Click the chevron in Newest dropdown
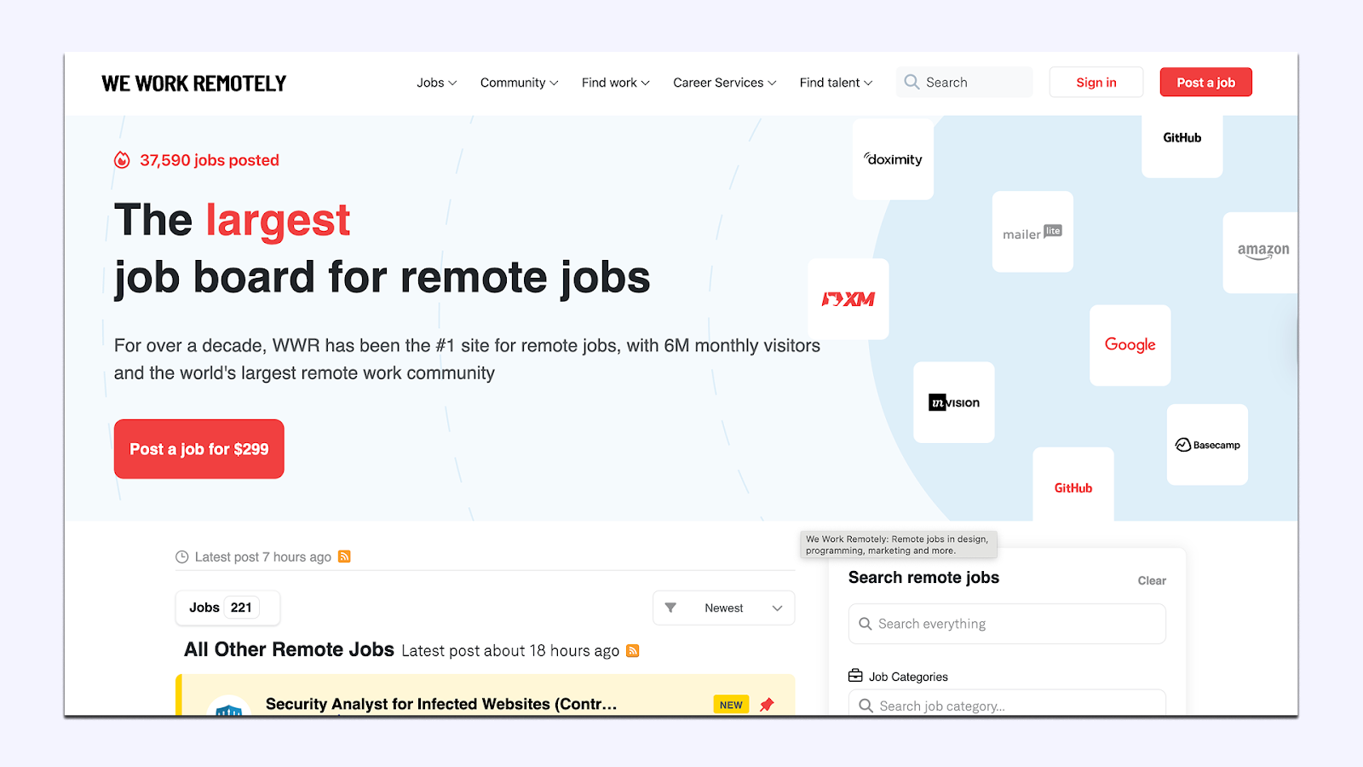This screenshot has height=767, width=1363. click(x=777, y=608)
